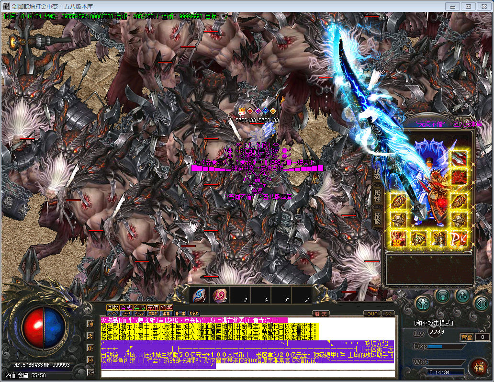Click the hierarchy group channel icon beside chat
The height and width of the screenshot is (382, 494).
click(x=91, y=336)
